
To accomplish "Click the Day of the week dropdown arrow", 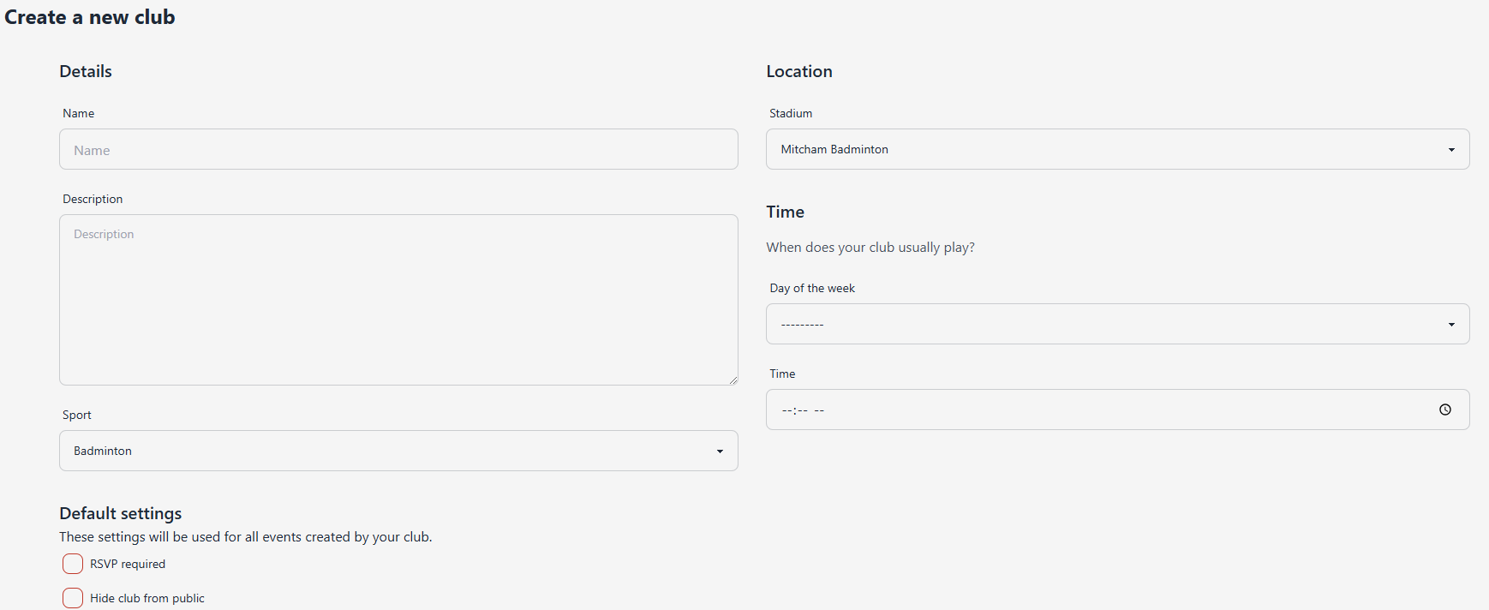I will click(1451, 325).
